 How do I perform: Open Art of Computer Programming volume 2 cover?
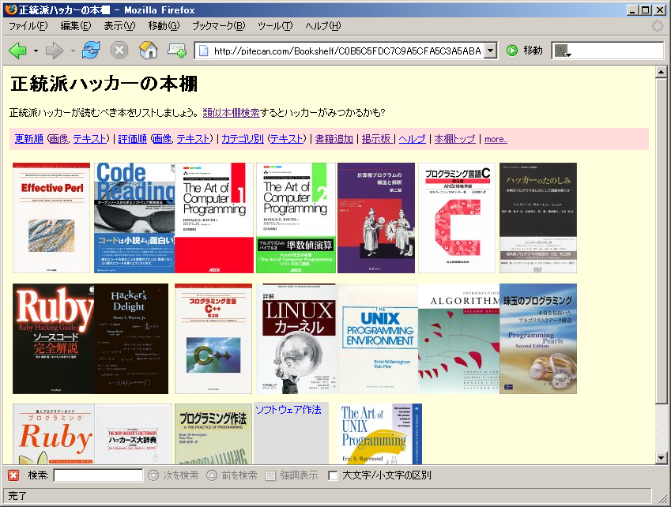[296, 218]
